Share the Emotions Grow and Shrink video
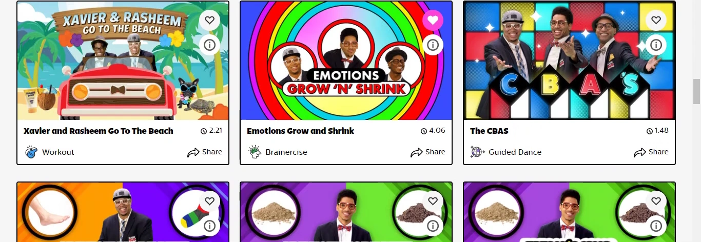This screenshot has height=242, width=701. coord(428,152)
